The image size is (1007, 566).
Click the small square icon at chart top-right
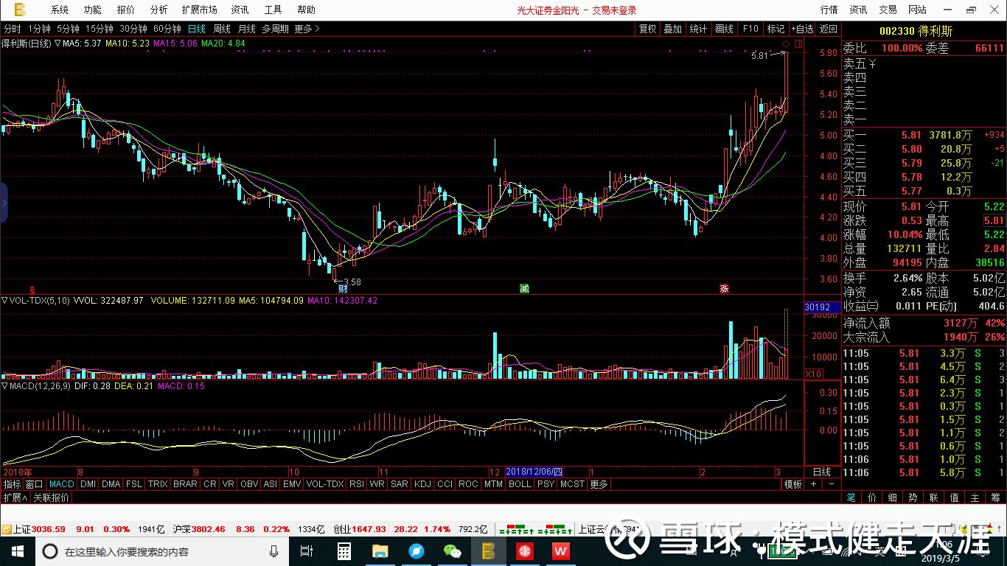[798, 45]
